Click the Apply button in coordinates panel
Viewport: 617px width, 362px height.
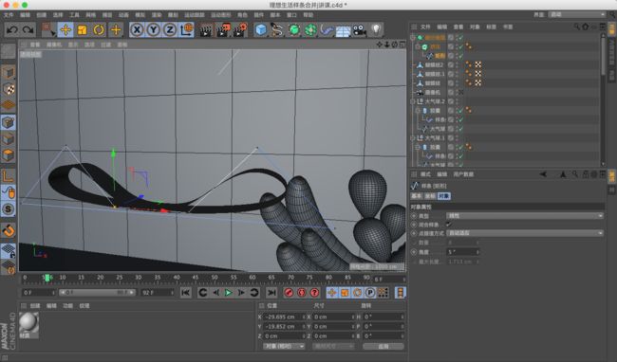(x=383, y=346)
